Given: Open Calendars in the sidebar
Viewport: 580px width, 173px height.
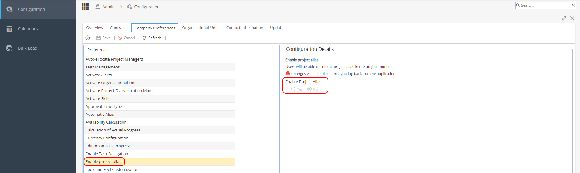Looking at the screenshot, I should (x=38, y=29).
